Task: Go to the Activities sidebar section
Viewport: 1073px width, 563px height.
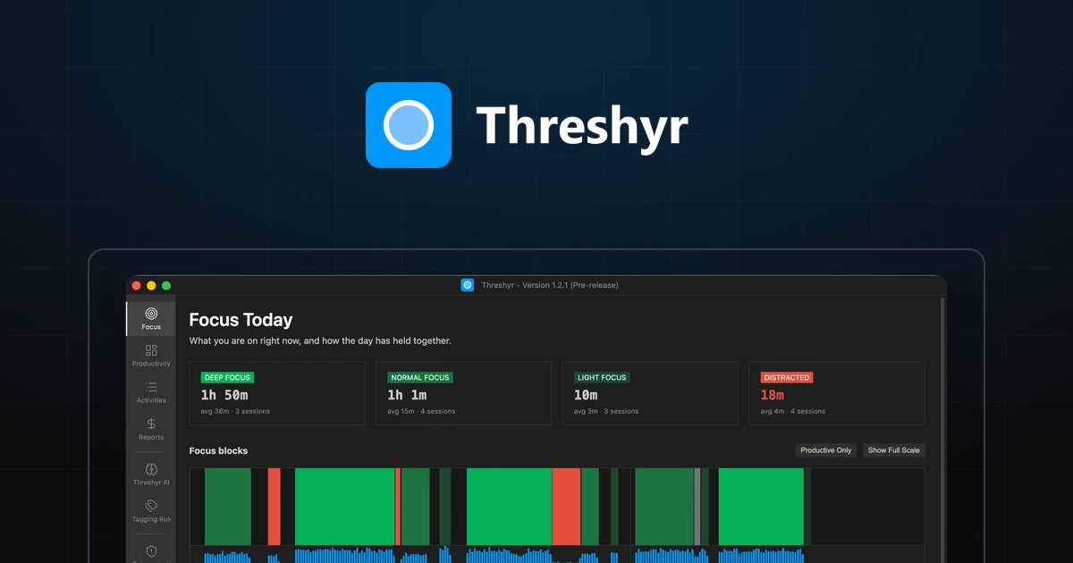Action: click(151, 392)
